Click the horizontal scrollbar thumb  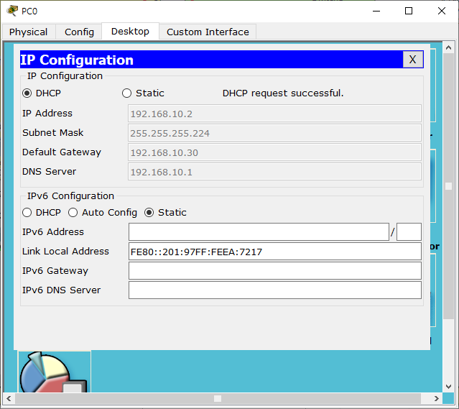tap(218, 398)
